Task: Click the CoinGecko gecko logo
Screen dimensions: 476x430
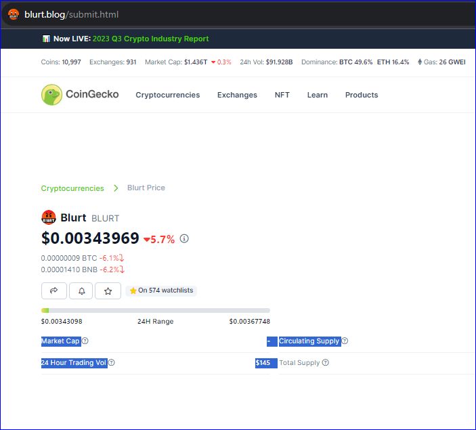Action: (51, 95)
